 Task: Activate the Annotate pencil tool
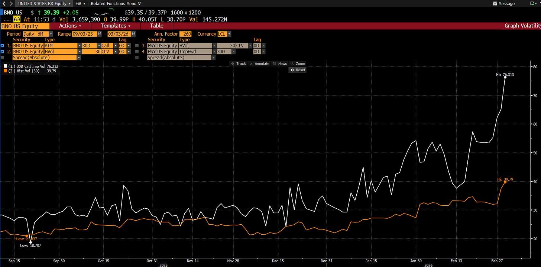pos(259,64)
